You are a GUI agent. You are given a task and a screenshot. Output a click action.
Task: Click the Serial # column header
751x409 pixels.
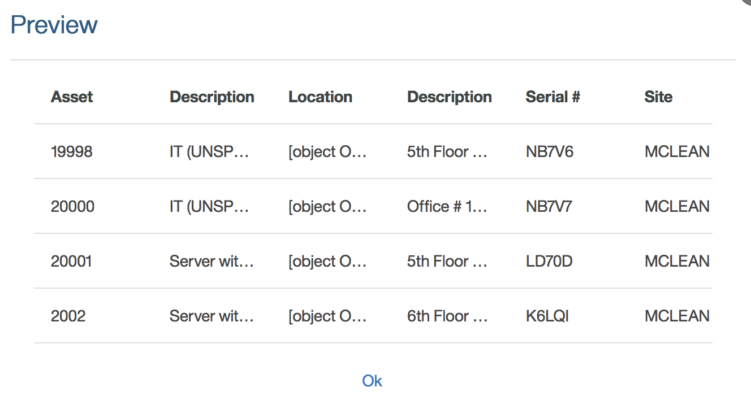(553, 97)
